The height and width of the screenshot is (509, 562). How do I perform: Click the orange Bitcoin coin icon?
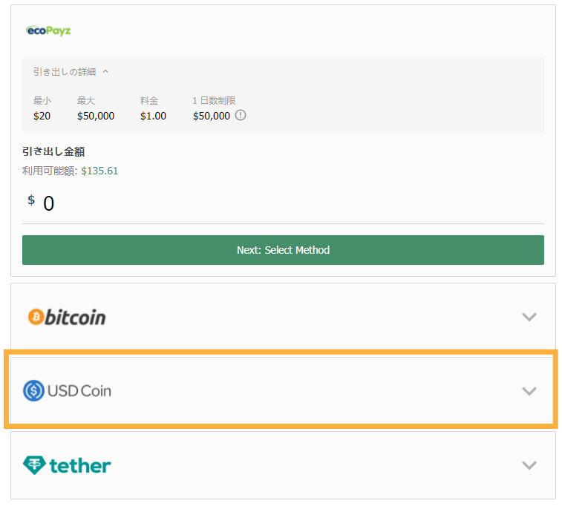pos(36,317)
